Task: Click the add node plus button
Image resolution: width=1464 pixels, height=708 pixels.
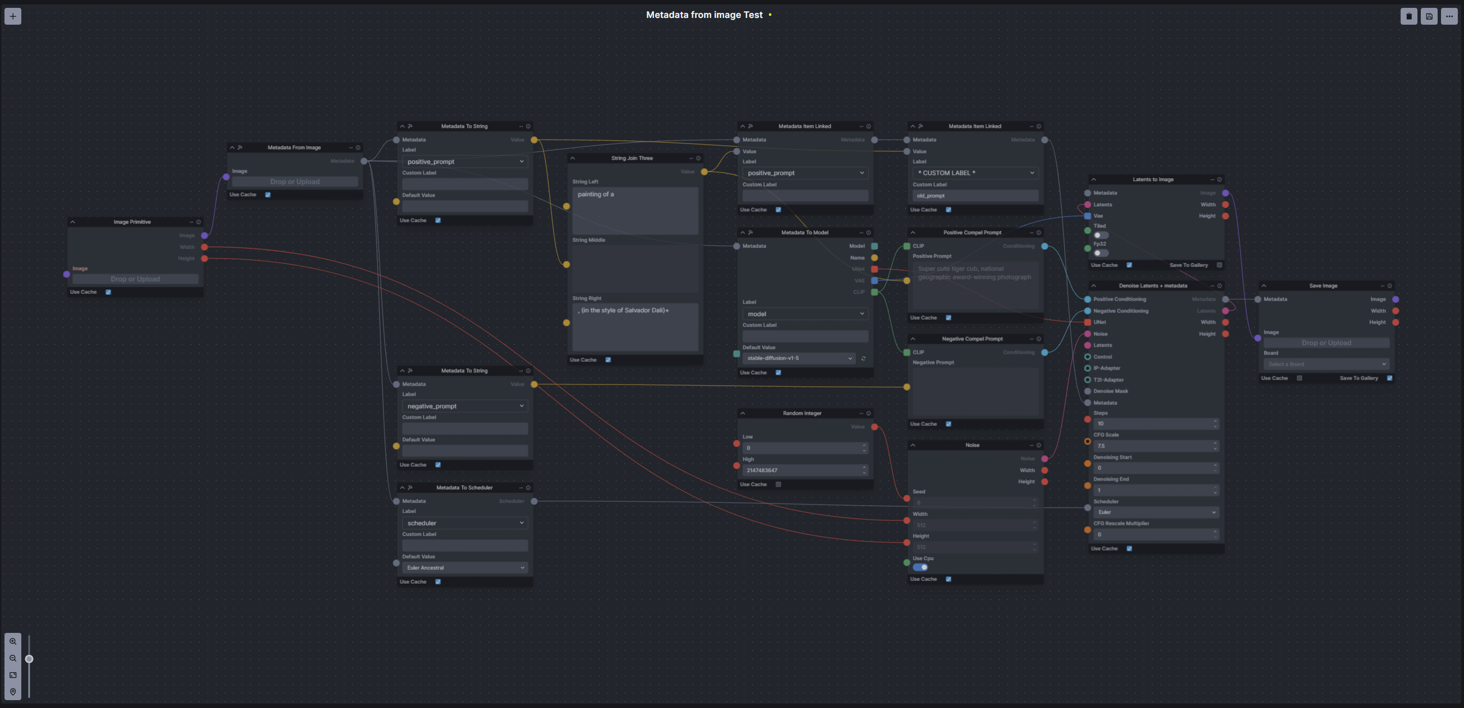Action: (13, 16)
